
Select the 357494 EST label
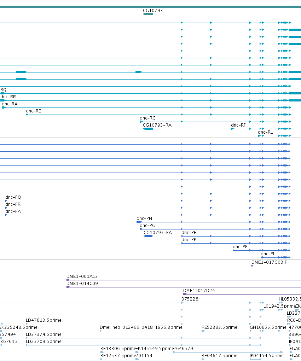[8, 334]
